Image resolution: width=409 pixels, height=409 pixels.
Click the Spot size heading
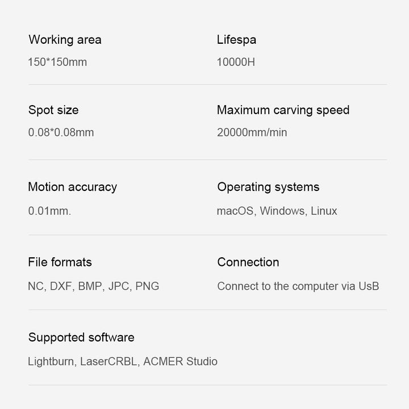[53, 110]
